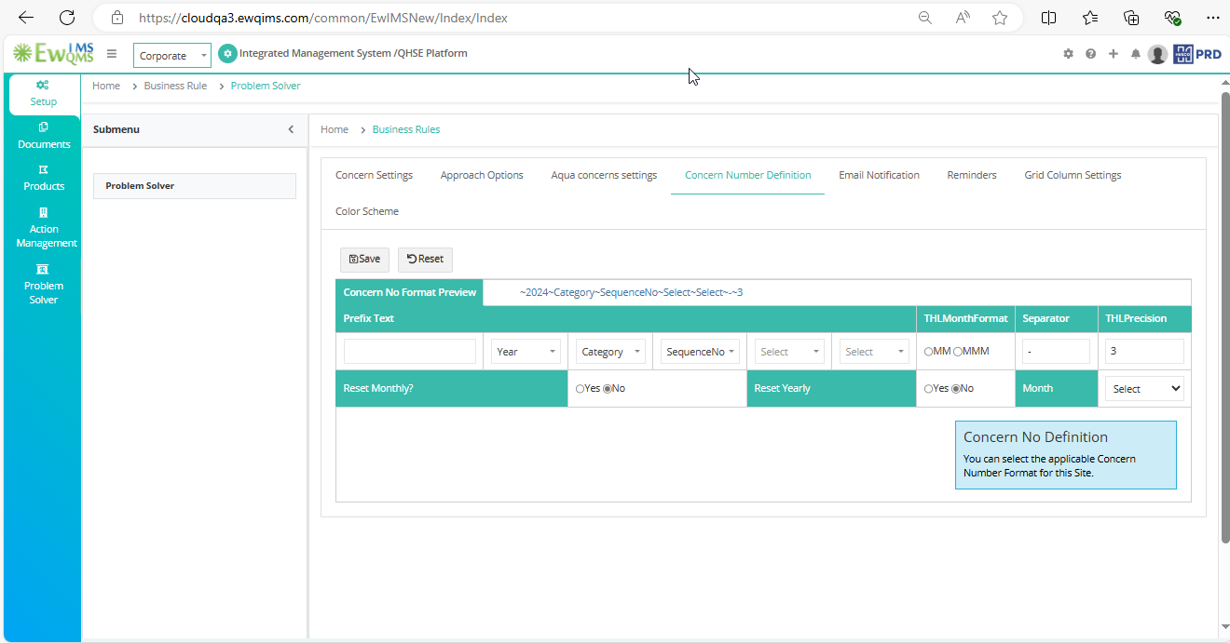
Task: Click Business Rule breadcrumb link
Action: [175, 86]
